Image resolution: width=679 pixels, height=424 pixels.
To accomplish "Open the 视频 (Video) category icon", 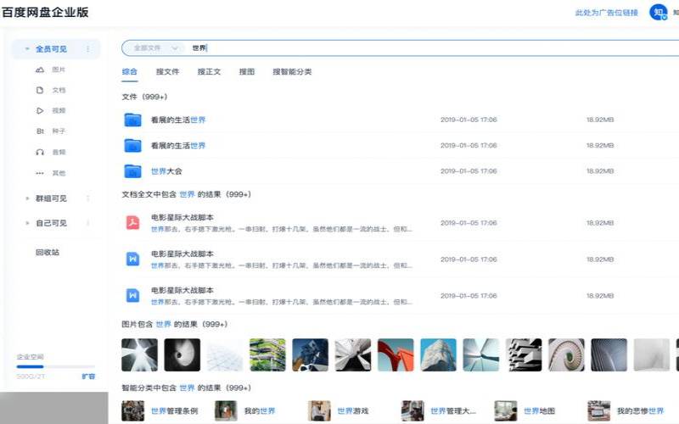I will (40, 111).
